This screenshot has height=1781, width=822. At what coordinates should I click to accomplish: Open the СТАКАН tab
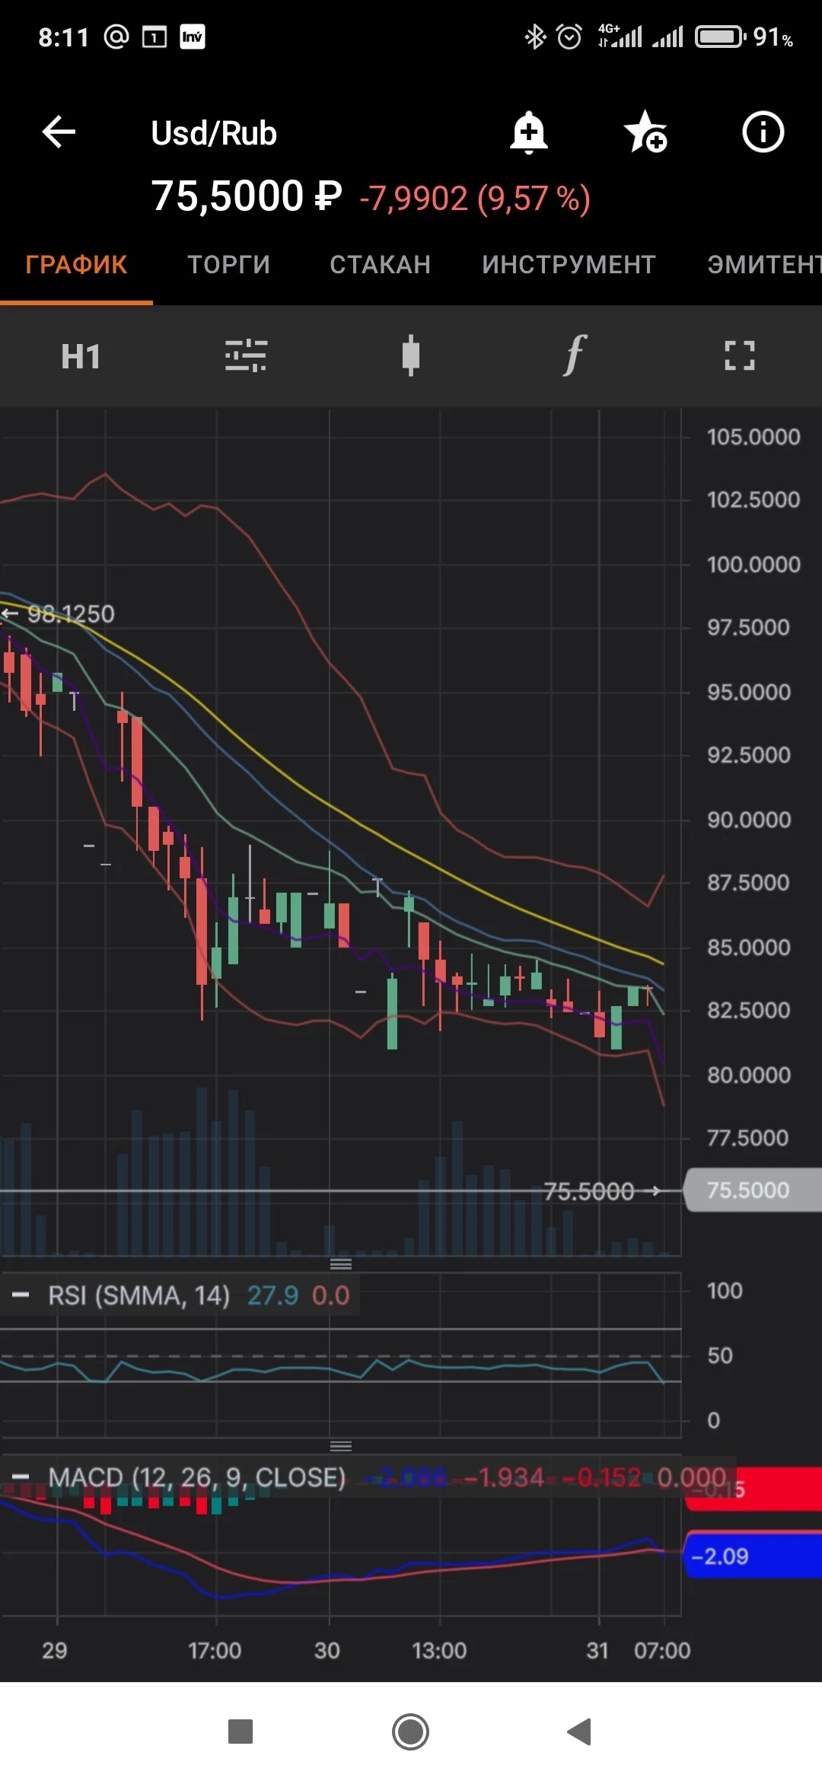coord(381,264)
